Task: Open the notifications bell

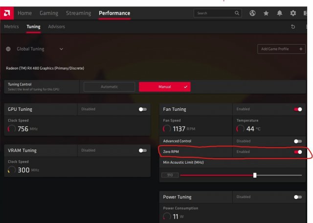Action: (x=280, y=13)
